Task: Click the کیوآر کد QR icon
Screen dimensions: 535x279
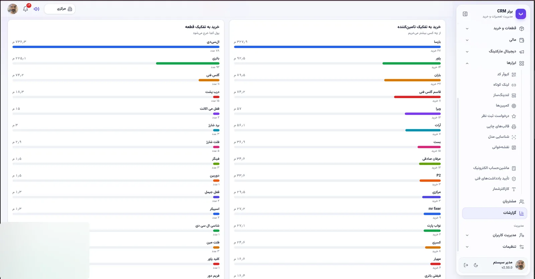Action: (x=514, y=75)
